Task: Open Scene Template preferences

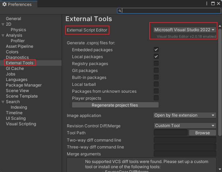Action: tap(22, 96)
